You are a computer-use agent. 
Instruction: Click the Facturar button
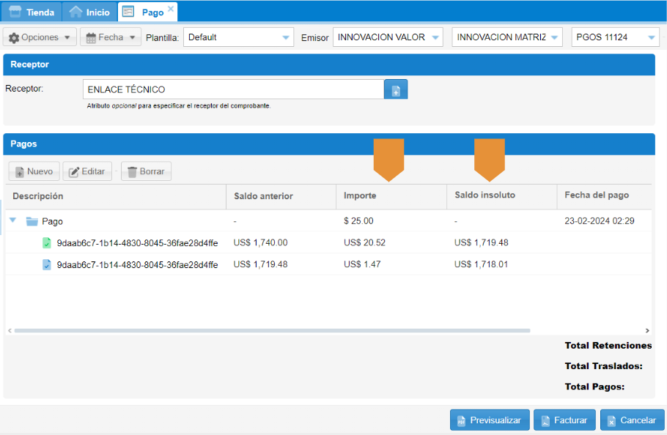[x=564, y=420]
